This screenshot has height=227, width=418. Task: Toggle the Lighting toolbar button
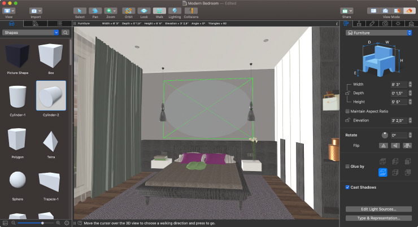[175, 11]
